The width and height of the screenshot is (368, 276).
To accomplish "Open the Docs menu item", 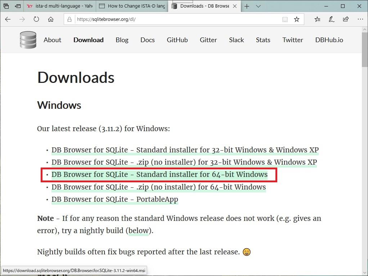I will (x=147, y=40).
